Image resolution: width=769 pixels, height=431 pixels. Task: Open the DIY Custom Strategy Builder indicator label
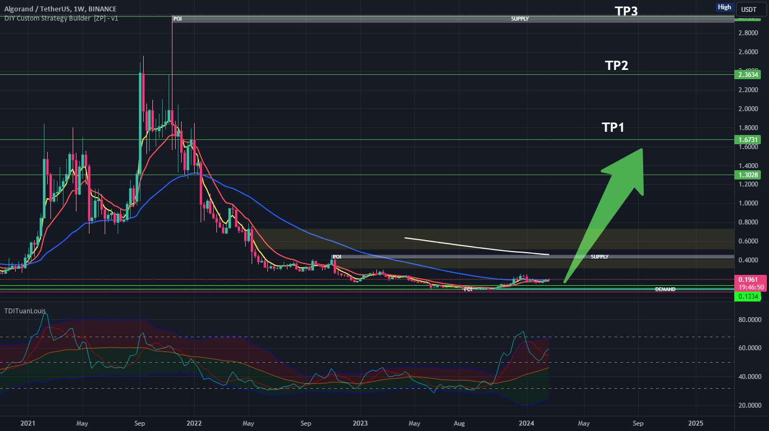click(61, 18)
